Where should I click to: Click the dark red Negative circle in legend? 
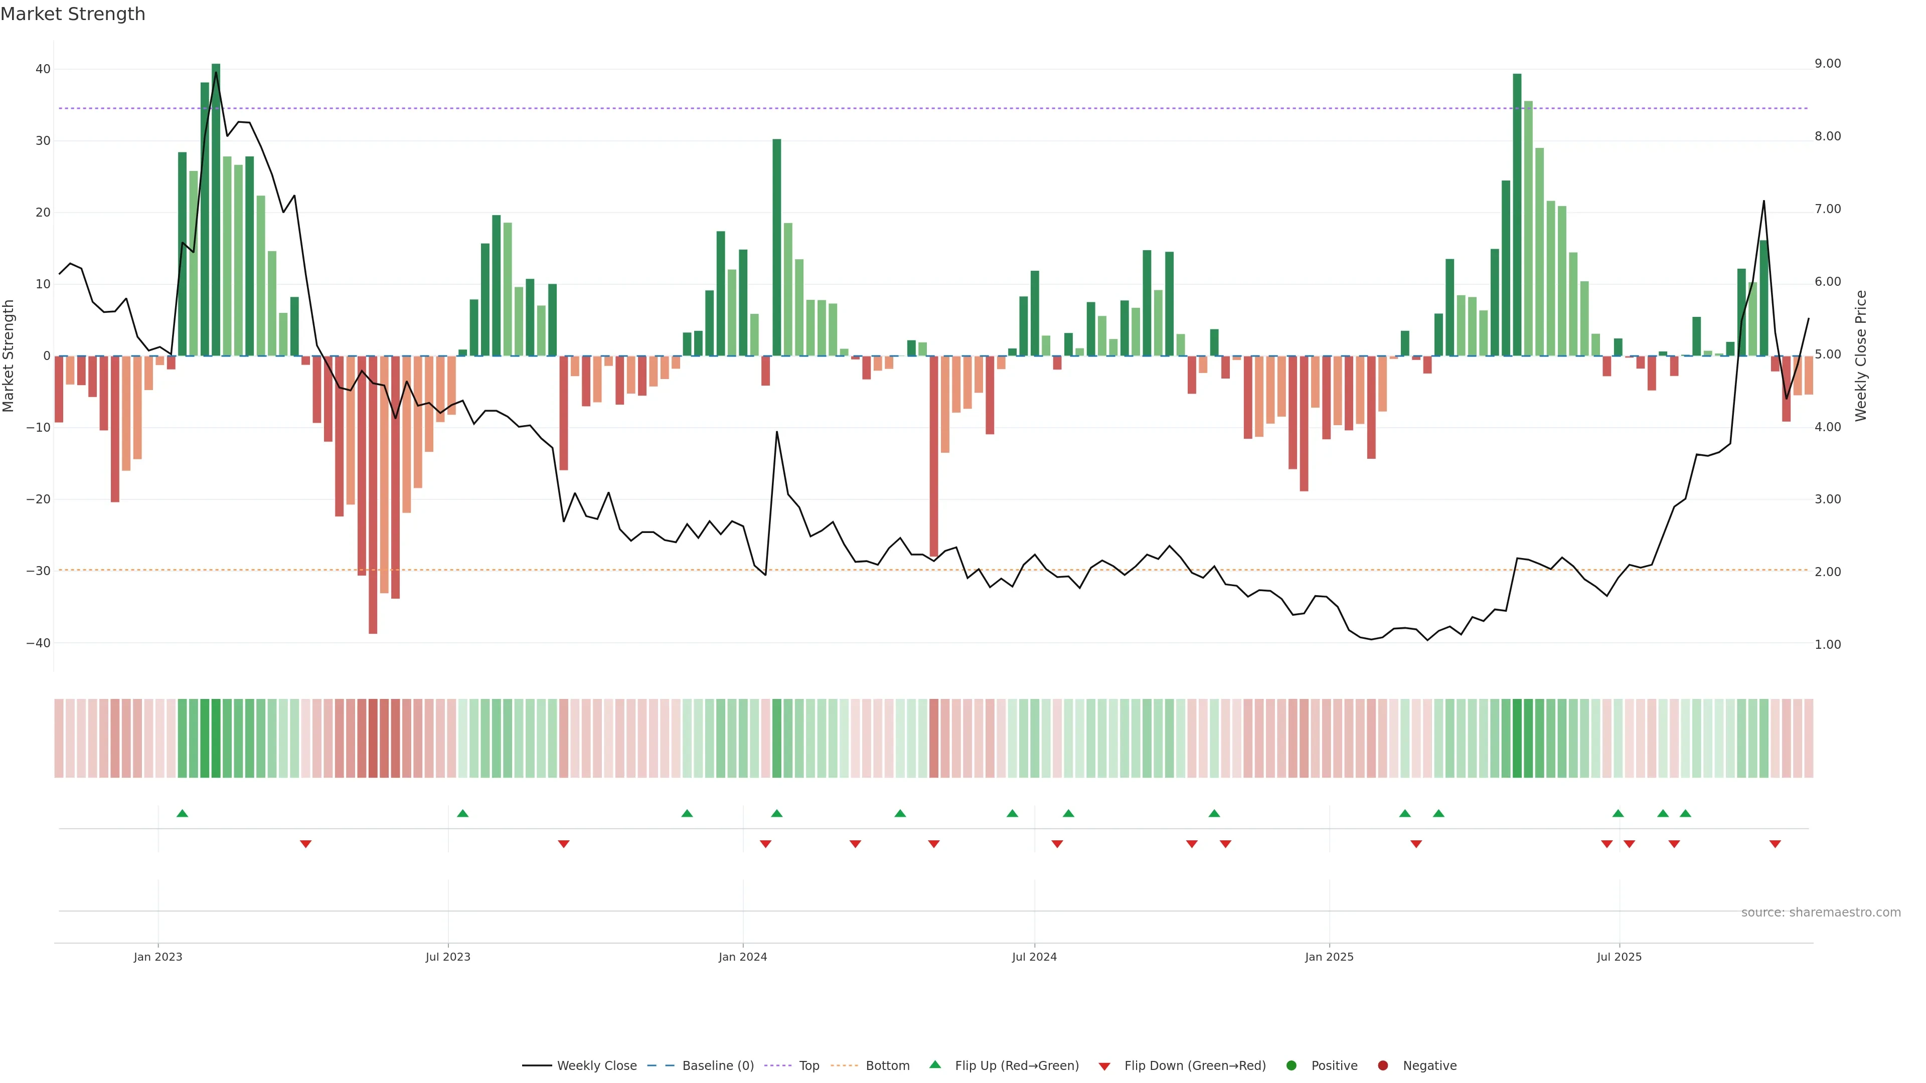coord(1382,1065)
